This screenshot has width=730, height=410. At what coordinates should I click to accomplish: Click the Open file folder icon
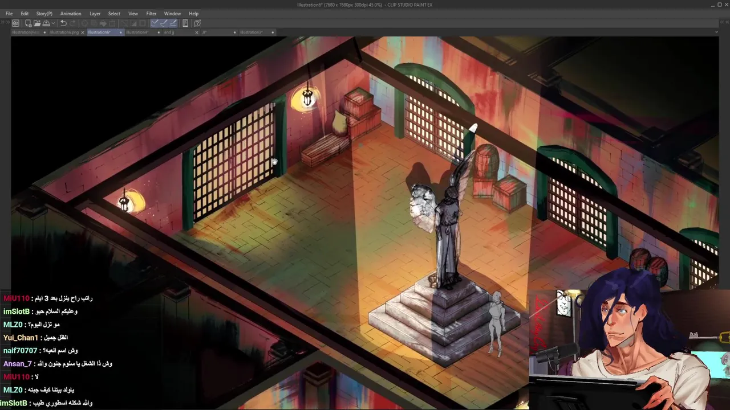(37, 23)
